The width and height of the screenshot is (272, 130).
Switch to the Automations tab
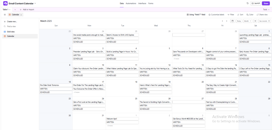click(131, 3)
